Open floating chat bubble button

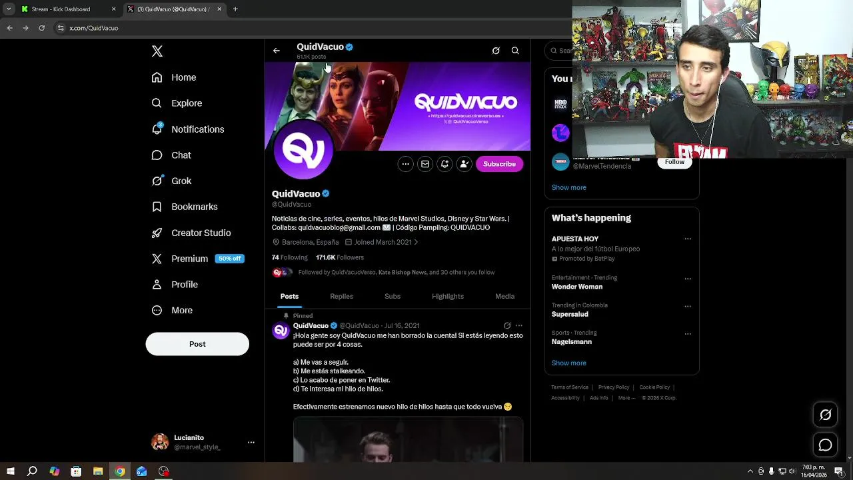point(825,445)
